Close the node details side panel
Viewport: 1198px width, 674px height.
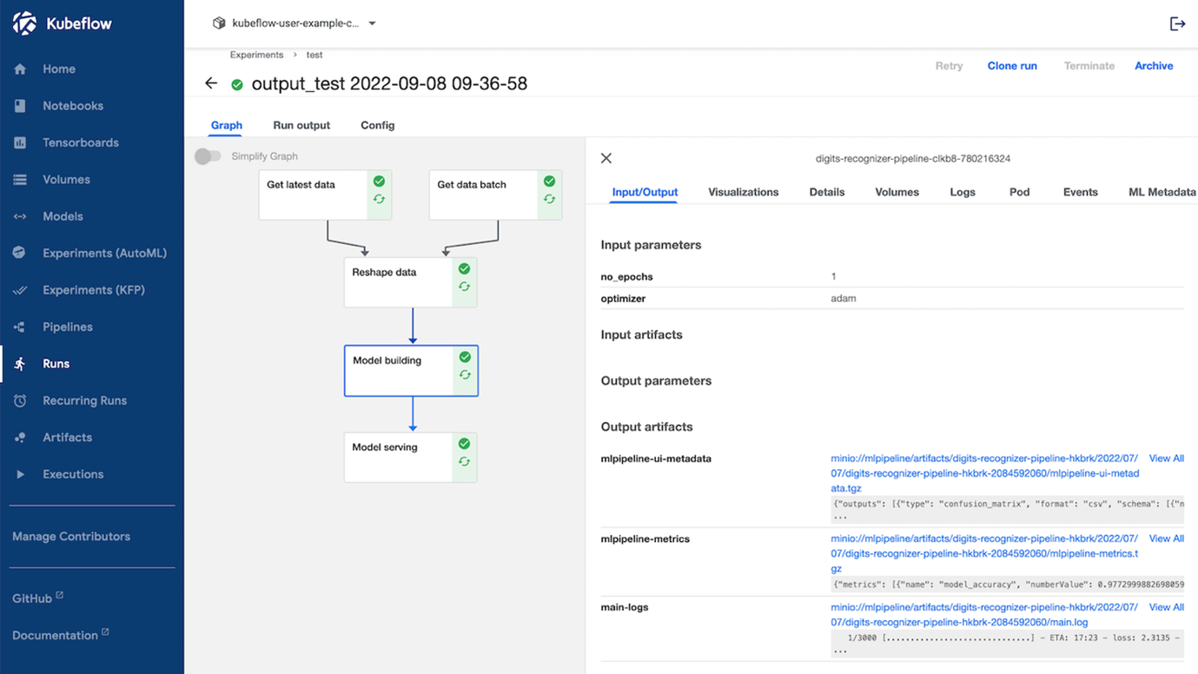pos(606,158)
